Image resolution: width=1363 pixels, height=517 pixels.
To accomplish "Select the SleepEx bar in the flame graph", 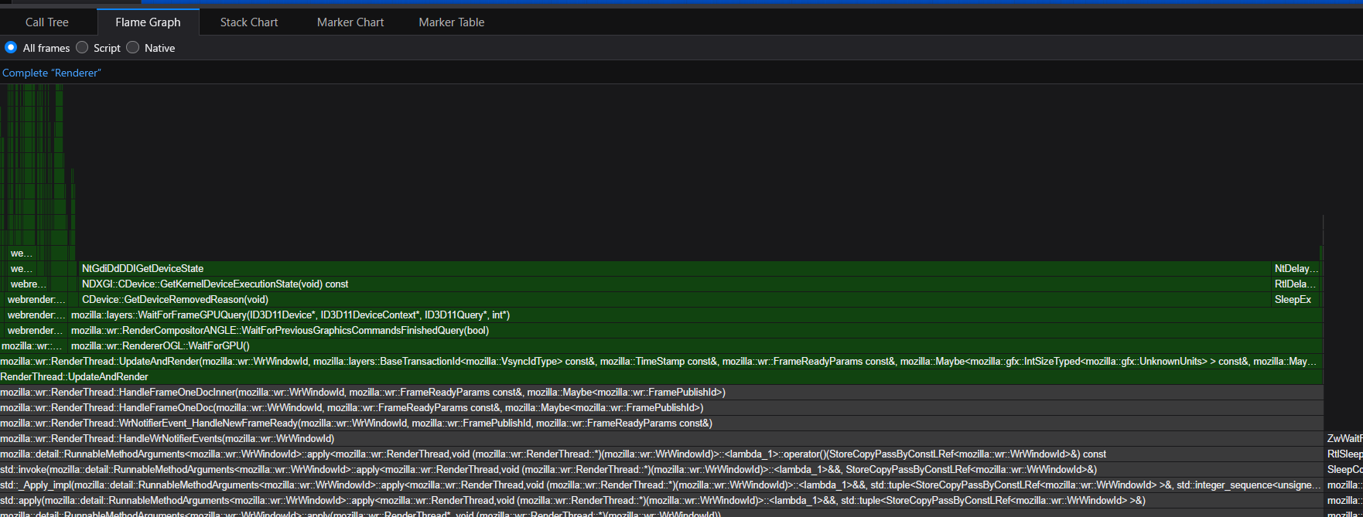I will pyautogui.click(x=1293, y=300).
